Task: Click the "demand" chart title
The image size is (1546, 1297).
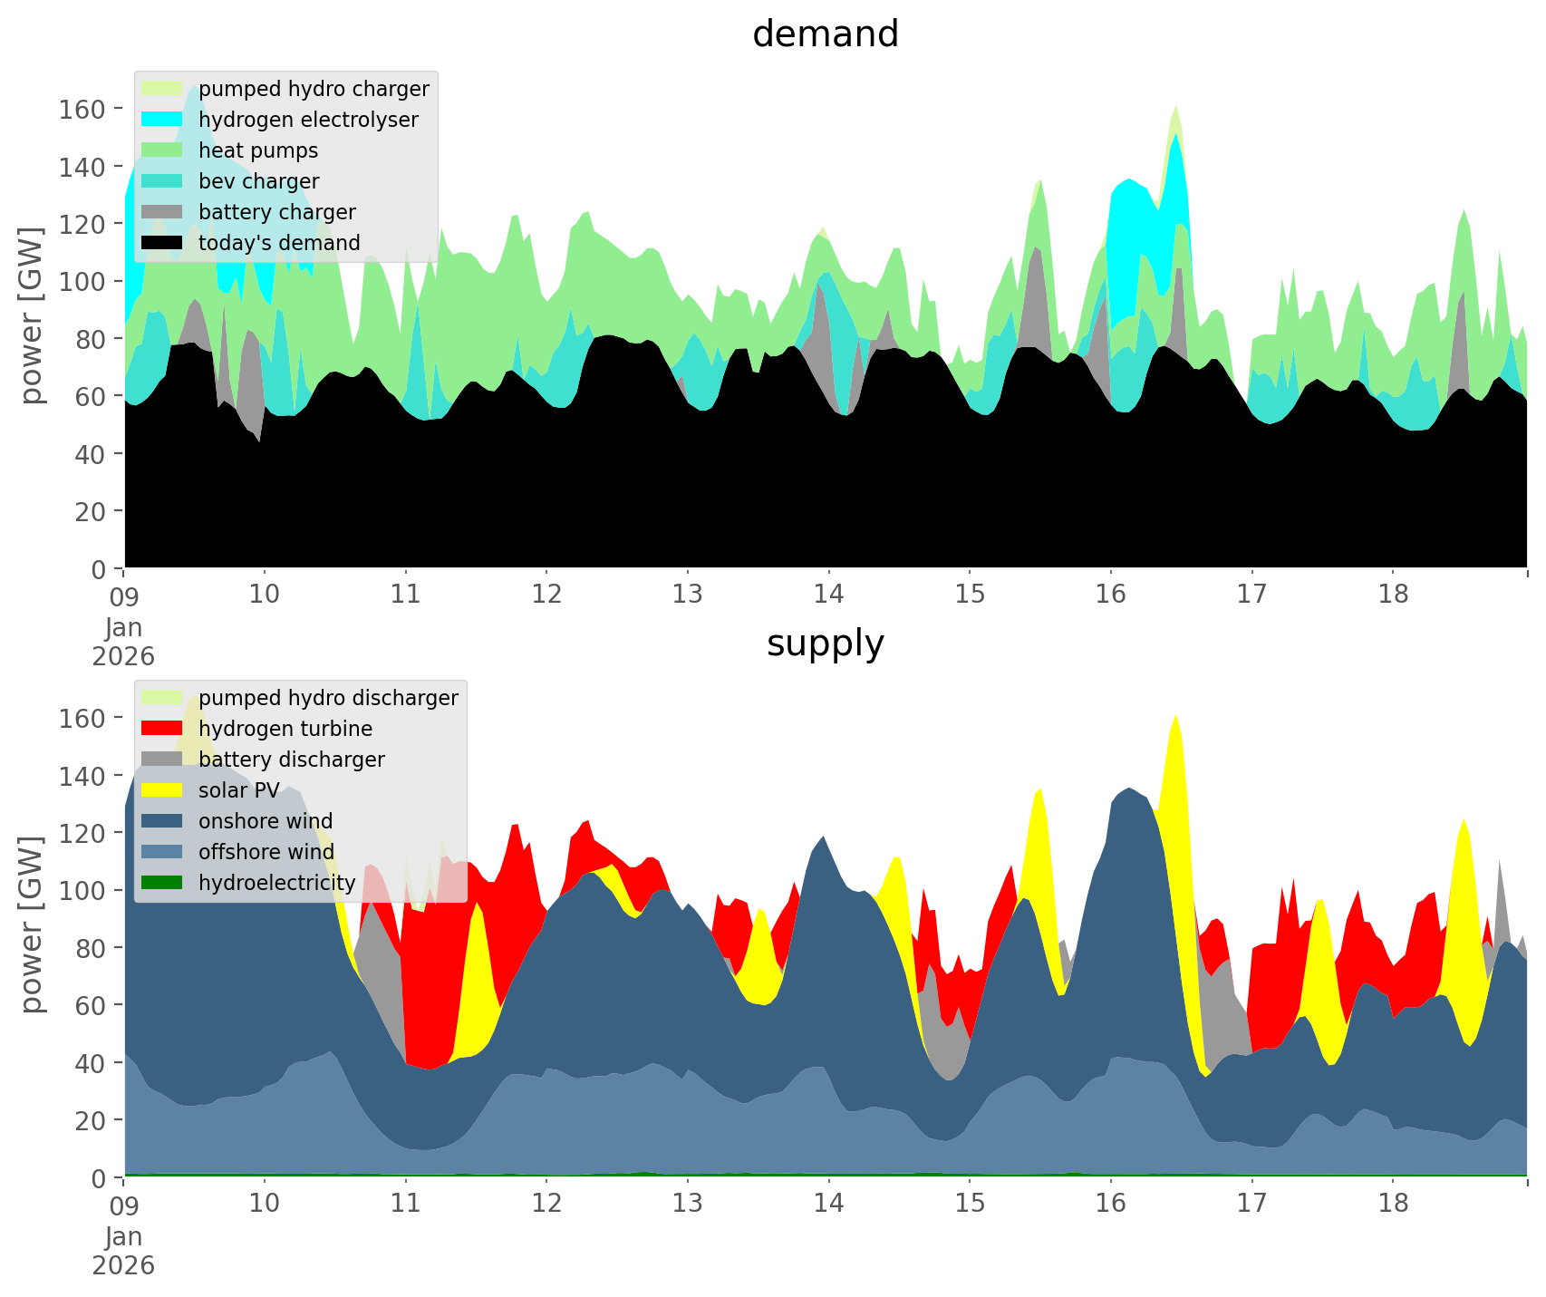Action: [825, 34]
